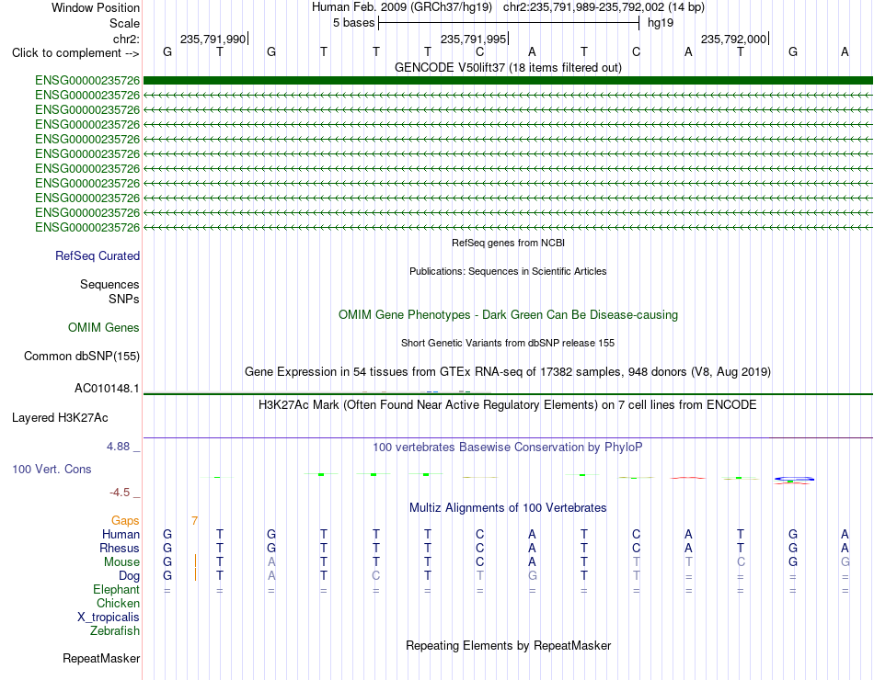Click the -4.5 PhyloP lower scale value
Image resolution: width=874 pixels, height=680 pixels.
pyautogui.click(x=120, y=493)
